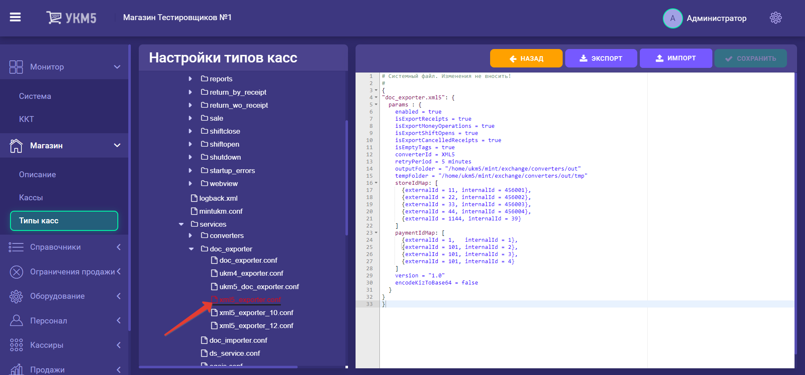Select the shiftopen folder
Viewport: 805px width, 375px height.
click(224, 144)
